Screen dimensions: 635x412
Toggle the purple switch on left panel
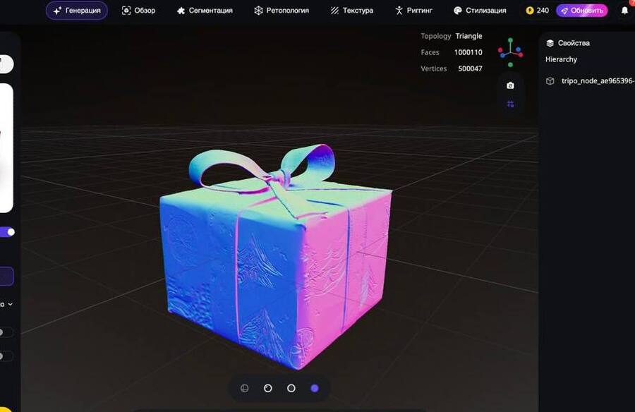pyautogui.click(x=7, y=231)
